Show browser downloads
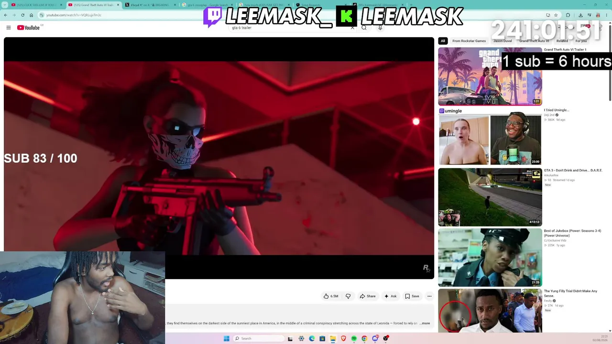The image size is (612, 344). (580, 15)
